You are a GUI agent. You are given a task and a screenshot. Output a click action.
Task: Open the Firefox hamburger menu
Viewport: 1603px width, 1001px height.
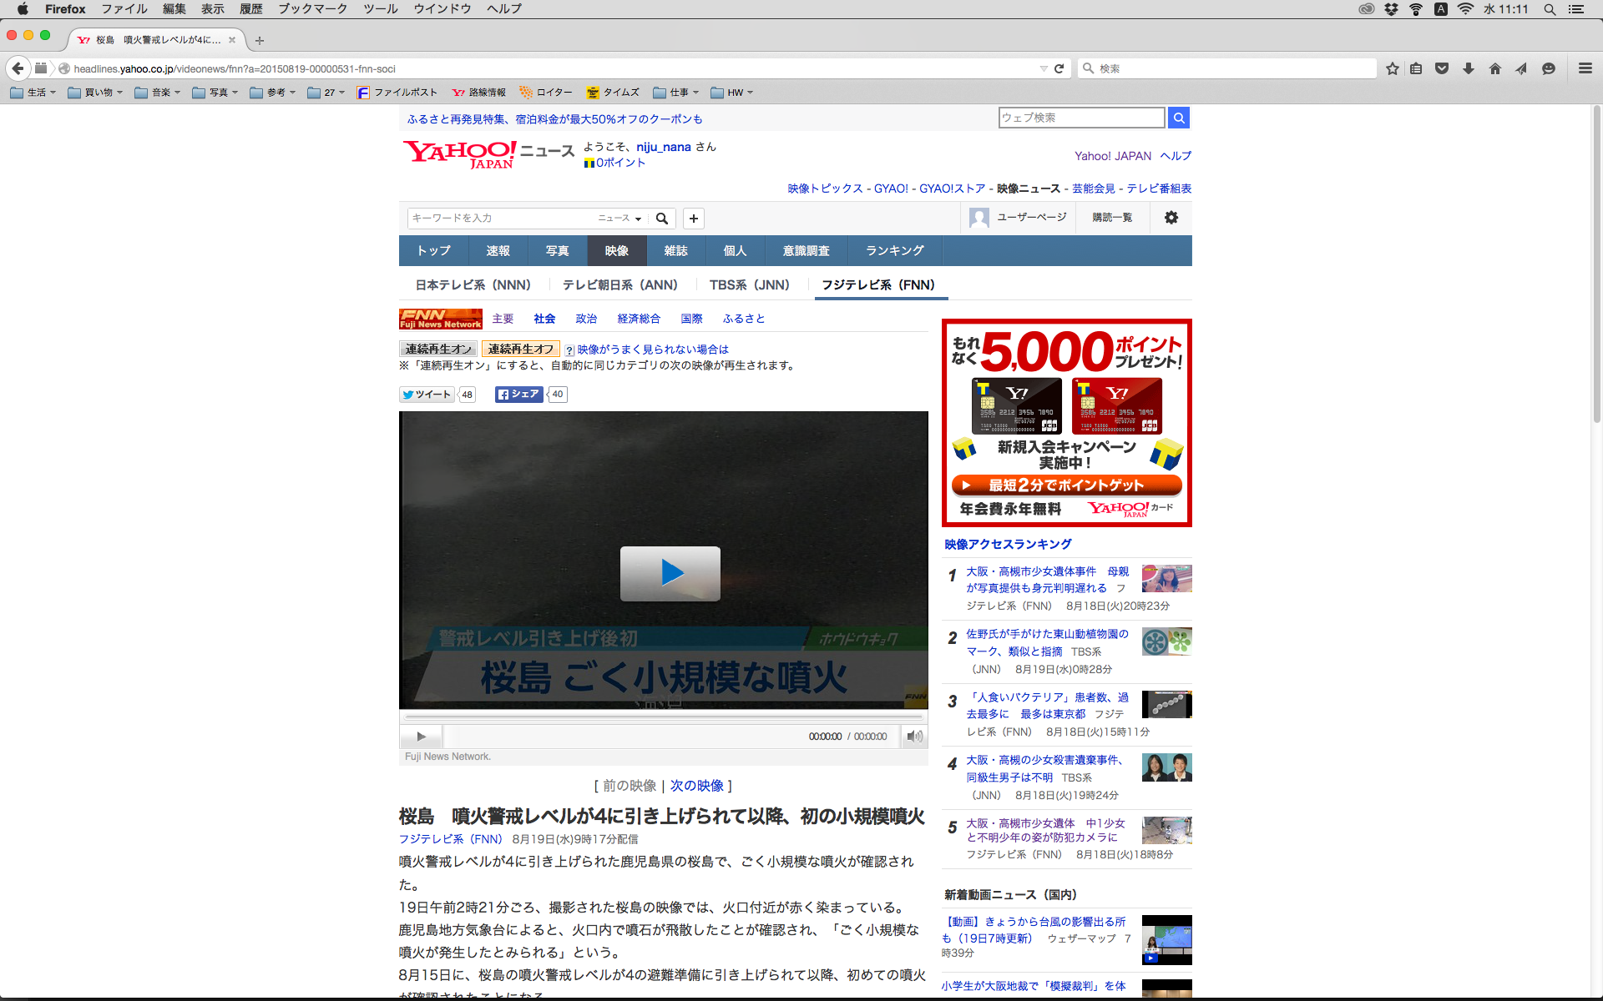(x=1585, y=68)
